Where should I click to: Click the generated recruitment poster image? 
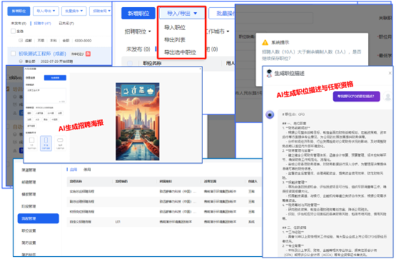point(137,122)
